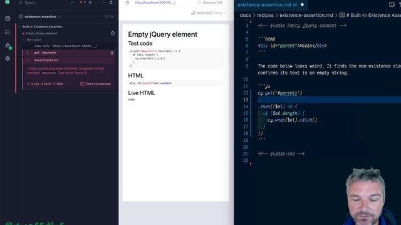The width and height of the screenshot is (401, 225).
Task: Open the chevron dropdown next to reload
Action: point(103,2)
